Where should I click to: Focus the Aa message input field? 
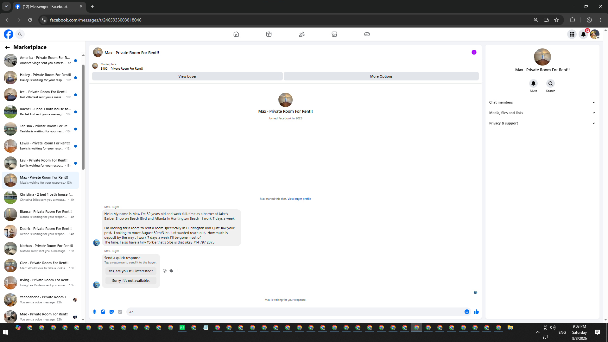point(294,312)
